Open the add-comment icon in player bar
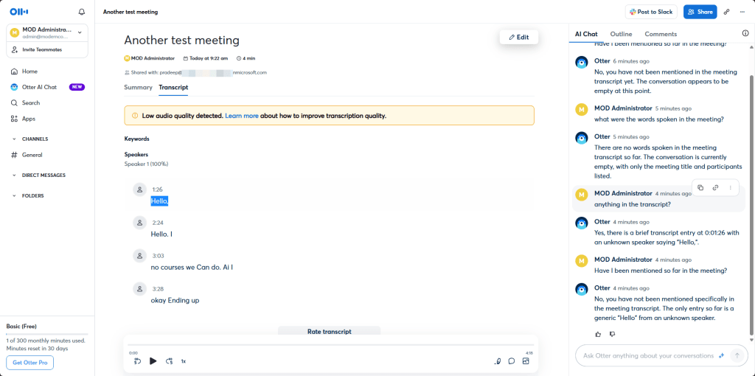The height and width of the screenshot is (376, 755). 512,361
